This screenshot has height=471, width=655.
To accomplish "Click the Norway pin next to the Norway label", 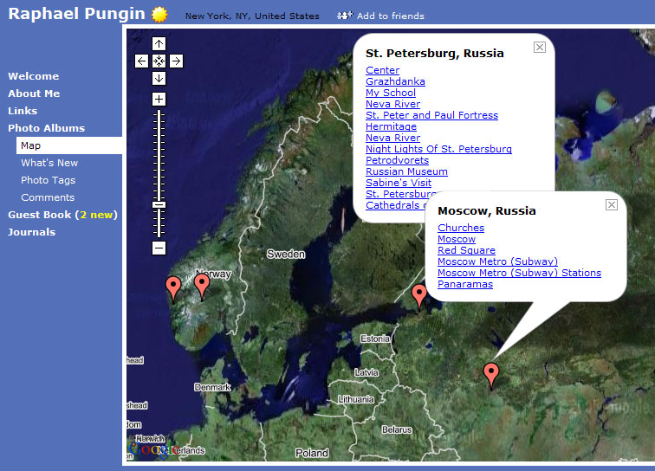I will coord(202,287).
